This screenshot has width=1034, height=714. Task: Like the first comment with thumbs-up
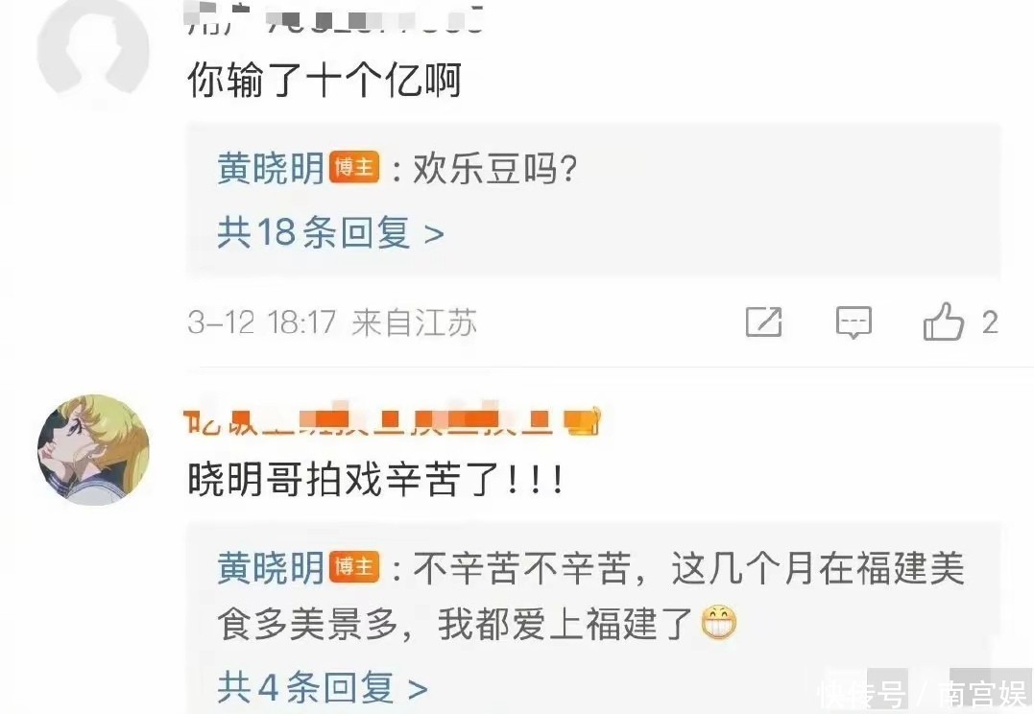tap(943, 321)
